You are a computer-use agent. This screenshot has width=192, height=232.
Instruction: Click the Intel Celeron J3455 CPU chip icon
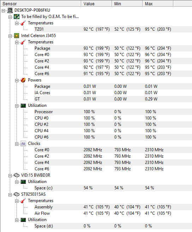(x=17, y=36)
